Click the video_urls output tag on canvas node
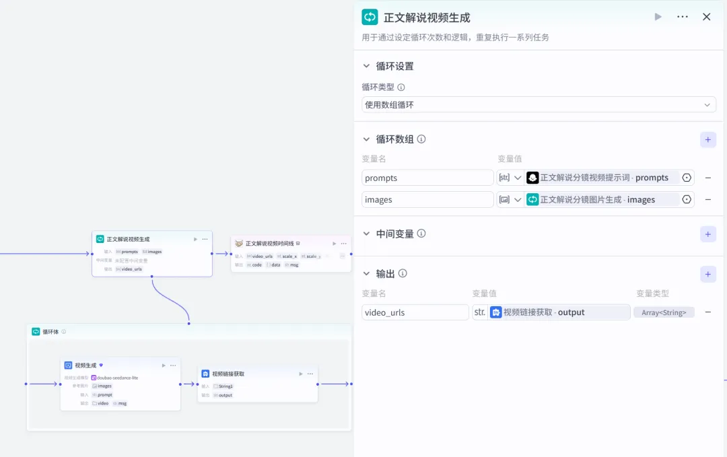Image resolution: width=727 pixels, height=457 pixels. pyautogui.click(x=129, y=269)
